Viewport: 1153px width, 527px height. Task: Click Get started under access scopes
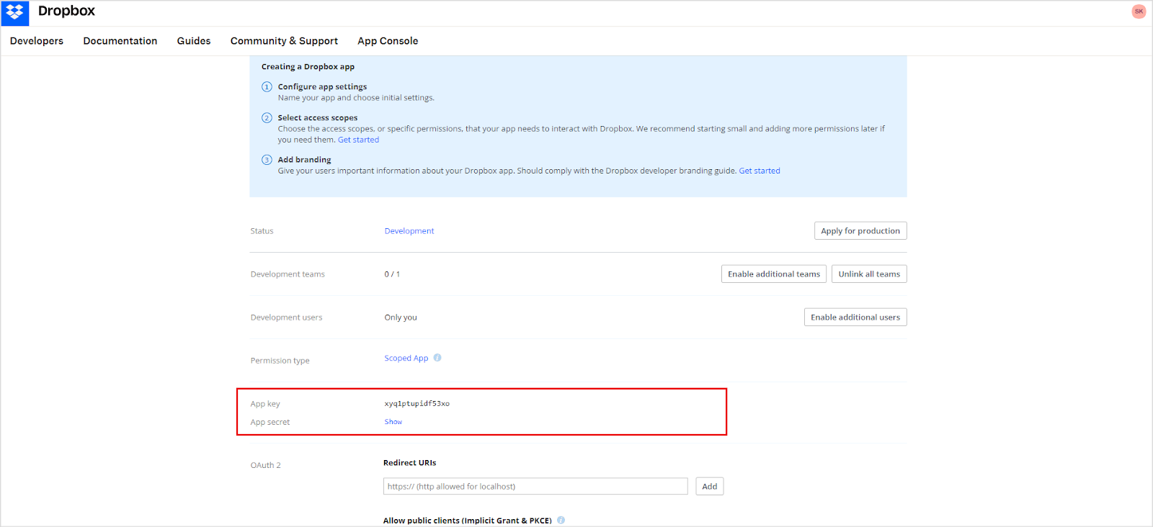tap(358, 140)
